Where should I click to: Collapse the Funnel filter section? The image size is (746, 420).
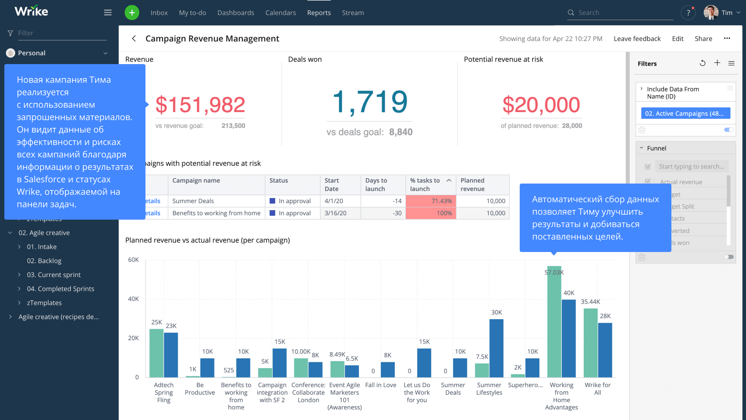641,148
